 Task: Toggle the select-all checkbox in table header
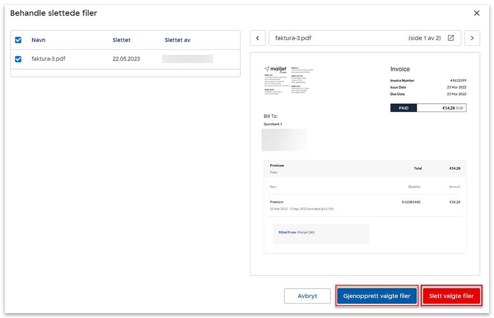tap(18, 40)
